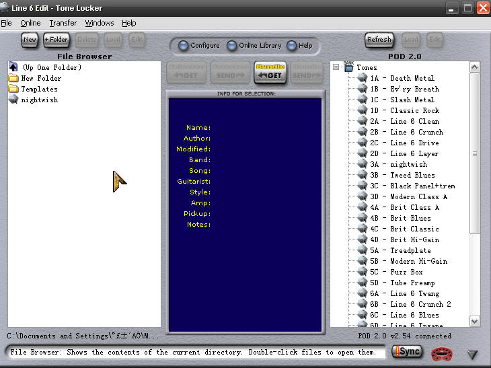Viewport: 491px width, 368px height.
Task: Click tone icon for 3D - Modern Class A
Action: coord(363,196)
